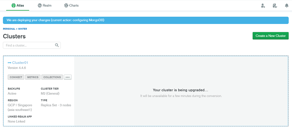Click the 'Clusters' page heading
This screenshot has width=292, height=136.
(x=14, y=36)
